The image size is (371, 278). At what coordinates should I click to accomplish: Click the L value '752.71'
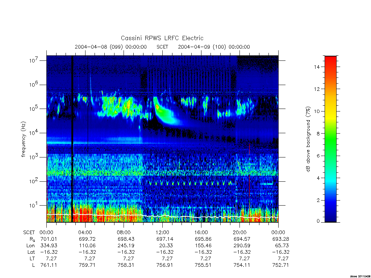[281, 265]
